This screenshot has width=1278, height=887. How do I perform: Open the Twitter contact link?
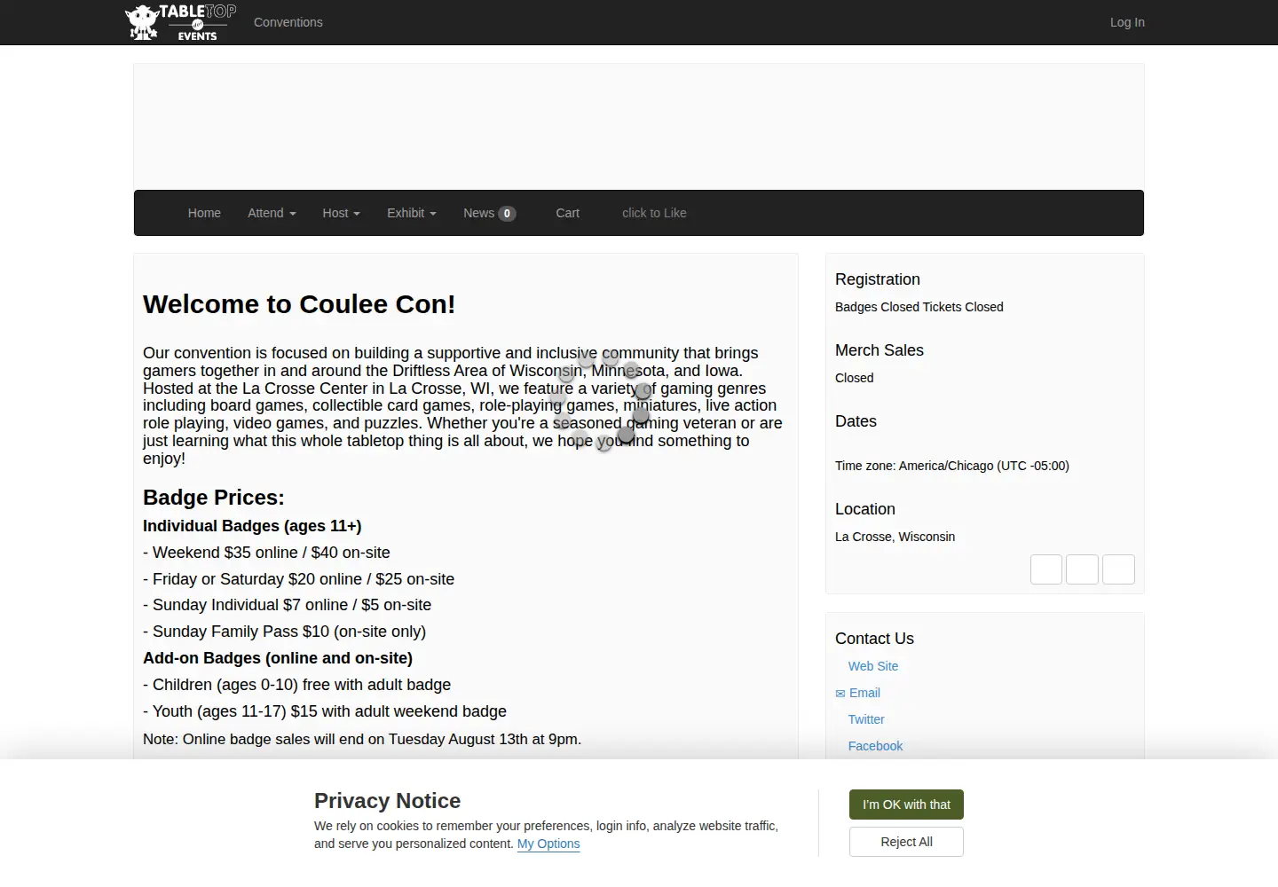click(866, 719)
